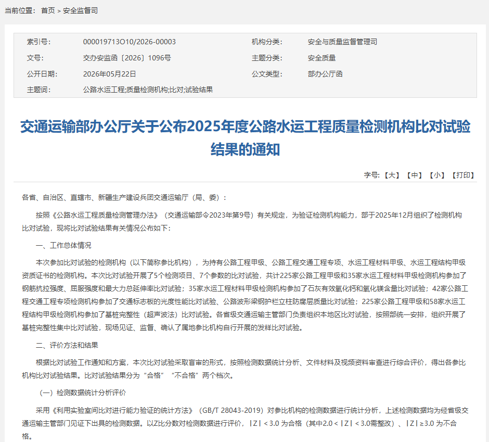Viewport: 489px width, 442px height.
Task: Click the article title heading
Action: click(x=245, y=138)
